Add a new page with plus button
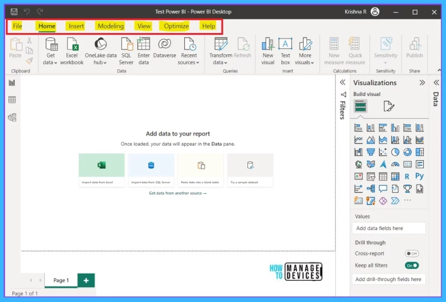 coord(86,280)
